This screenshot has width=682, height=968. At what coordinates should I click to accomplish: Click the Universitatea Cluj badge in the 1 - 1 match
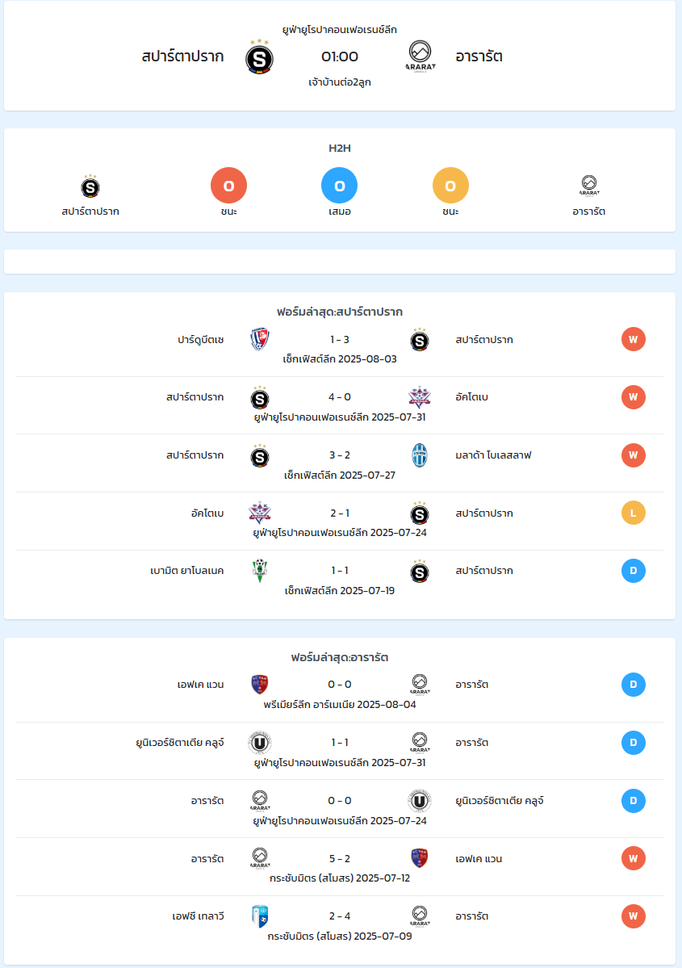click(x=260, y=743)
